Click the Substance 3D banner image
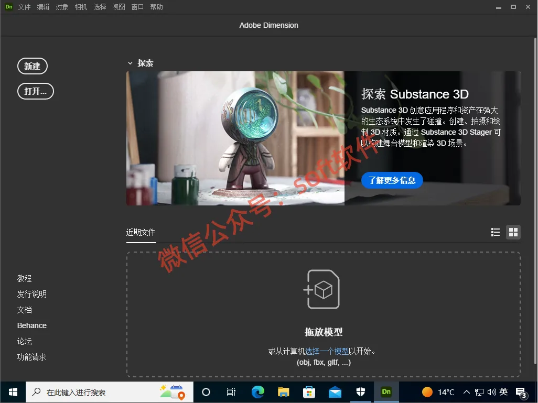The height and width of the screenshot is (403, 538). (x=235, y=138)
